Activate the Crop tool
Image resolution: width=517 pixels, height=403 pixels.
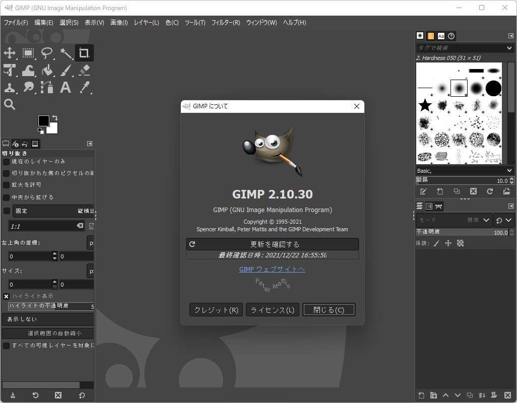point(84,52)
